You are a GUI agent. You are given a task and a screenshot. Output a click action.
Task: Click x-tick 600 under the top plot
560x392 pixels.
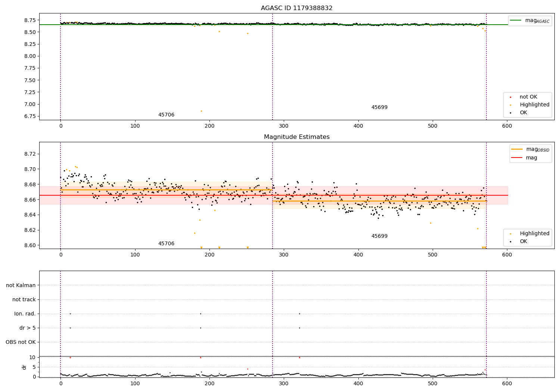(x=507, y=126)
